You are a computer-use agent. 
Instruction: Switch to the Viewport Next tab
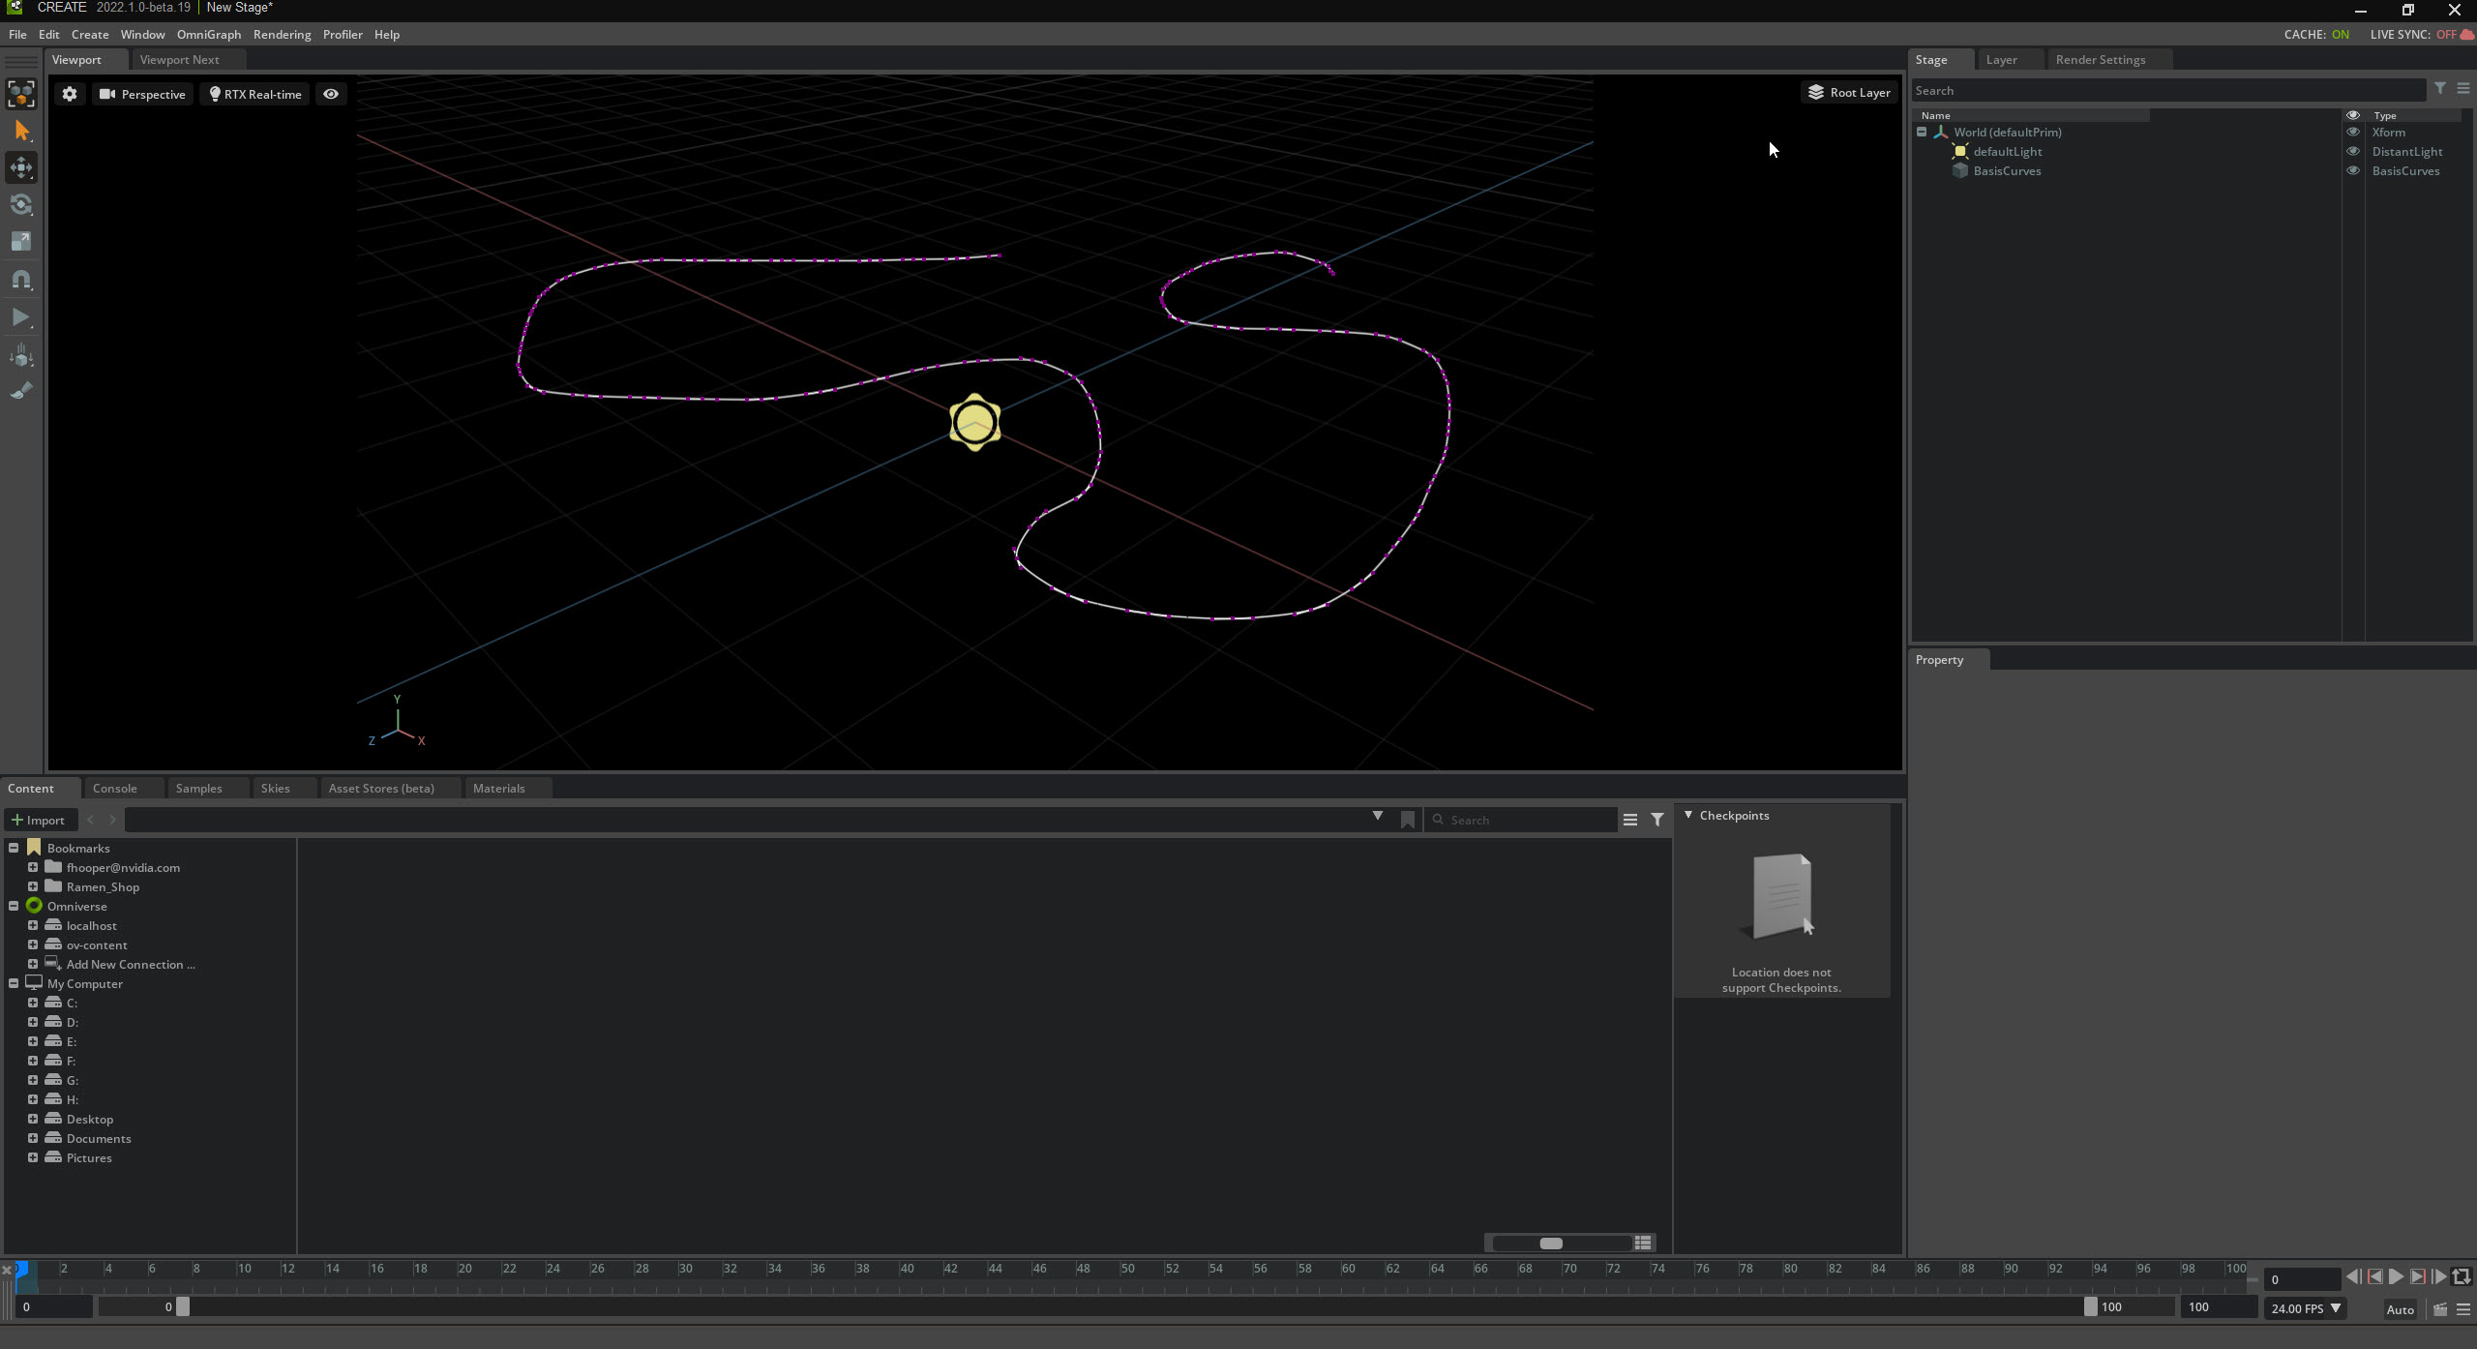(x=180, y=59)
